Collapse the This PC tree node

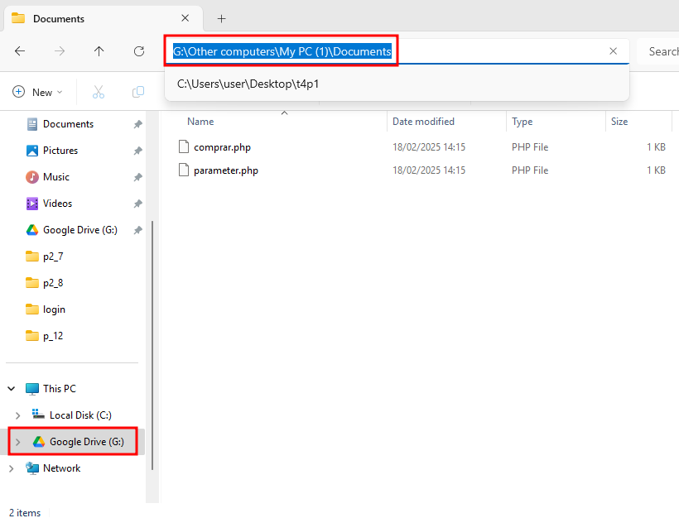pyautogui.click(x=12, y=389)
